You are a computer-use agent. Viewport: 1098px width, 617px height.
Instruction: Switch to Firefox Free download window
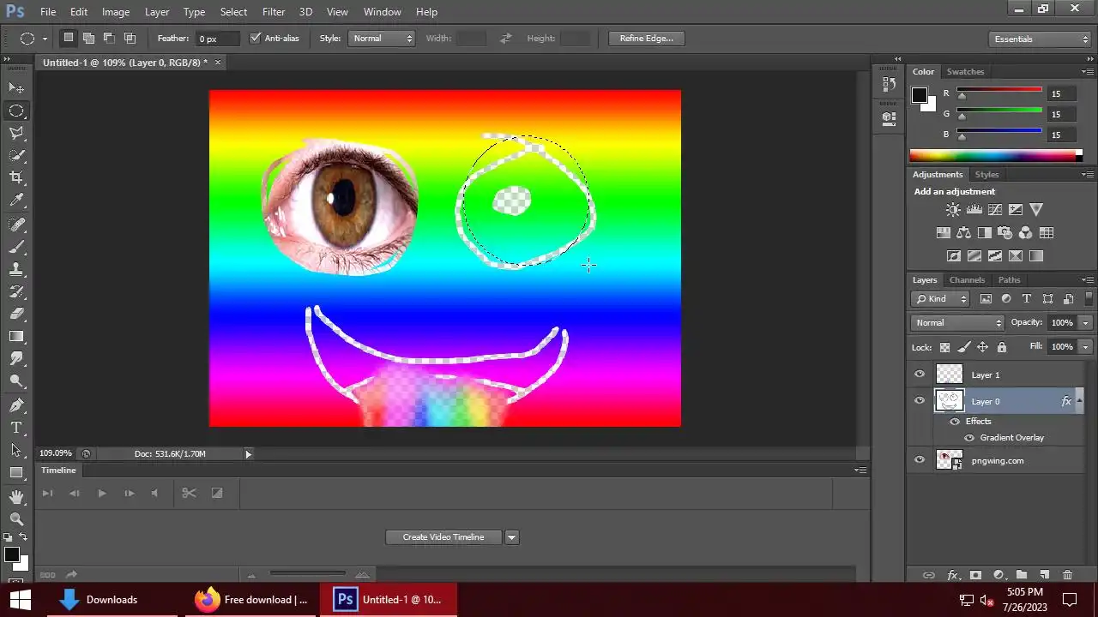coord(251,600)
